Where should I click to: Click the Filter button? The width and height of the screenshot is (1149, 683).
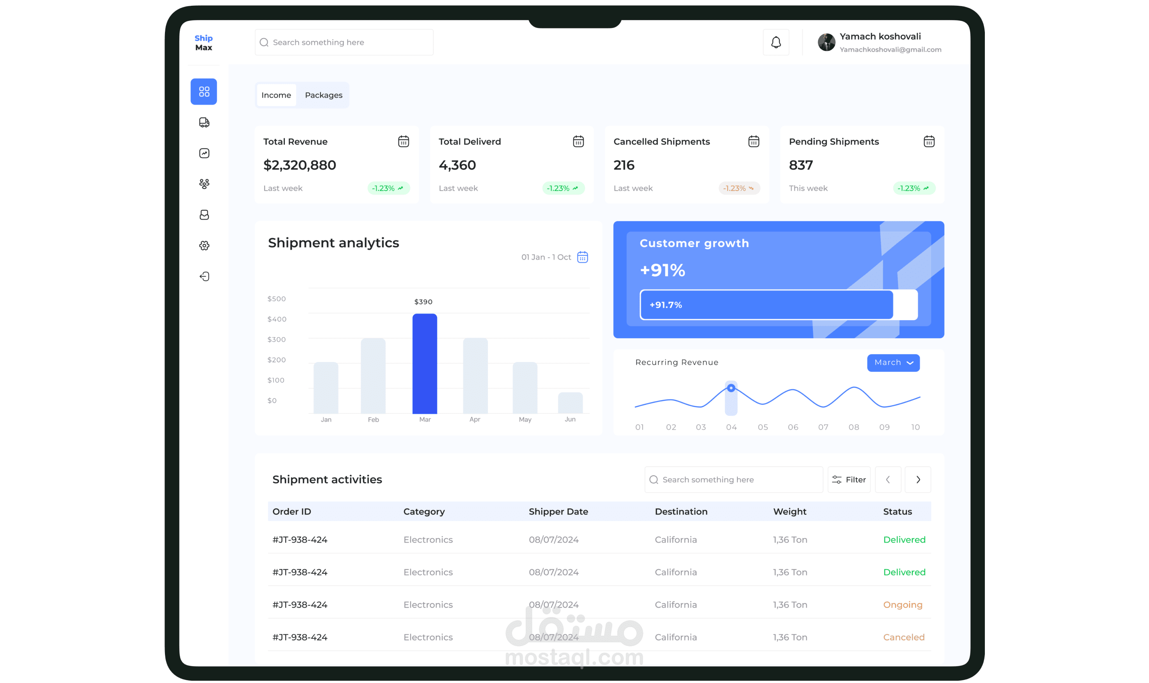(849, 479)
